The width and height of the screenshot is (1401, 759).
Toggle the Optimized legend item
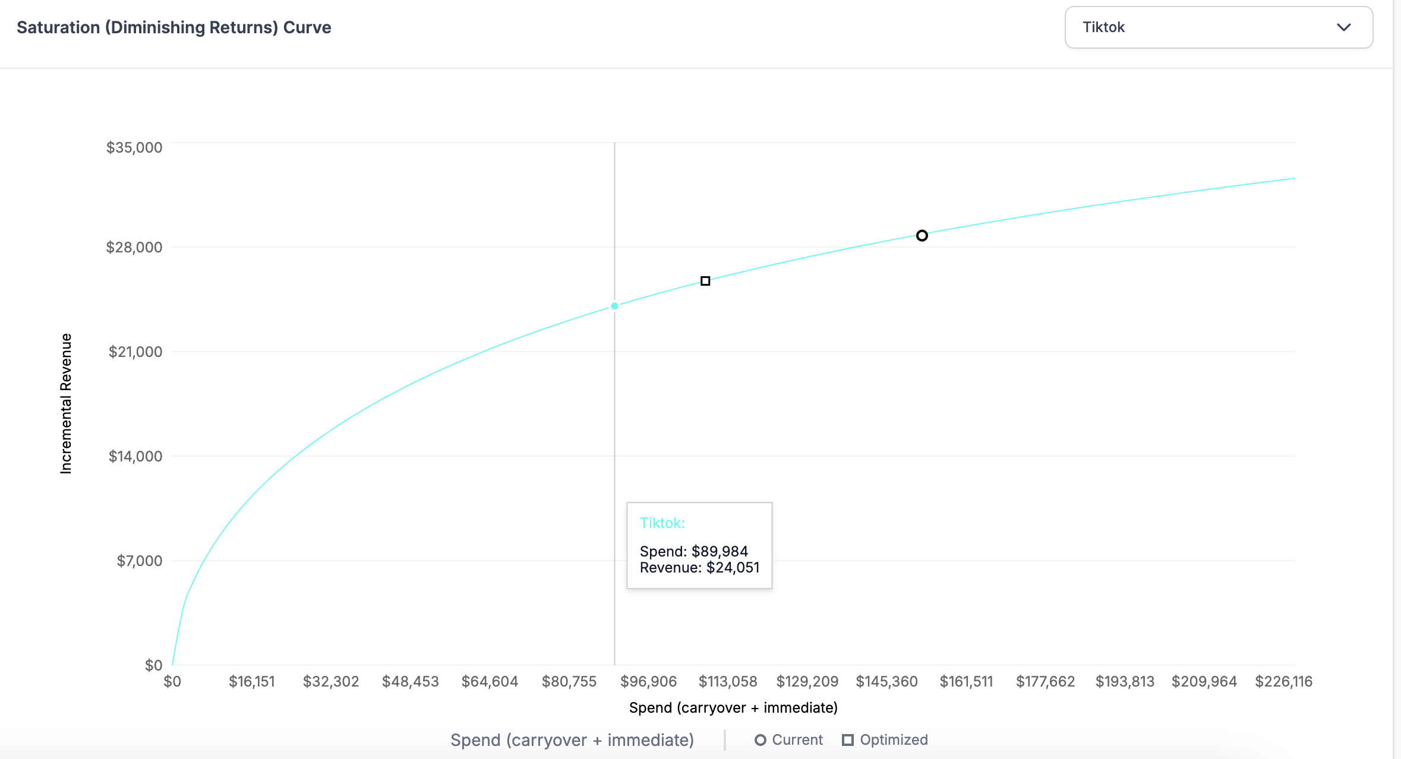[893, 740]
